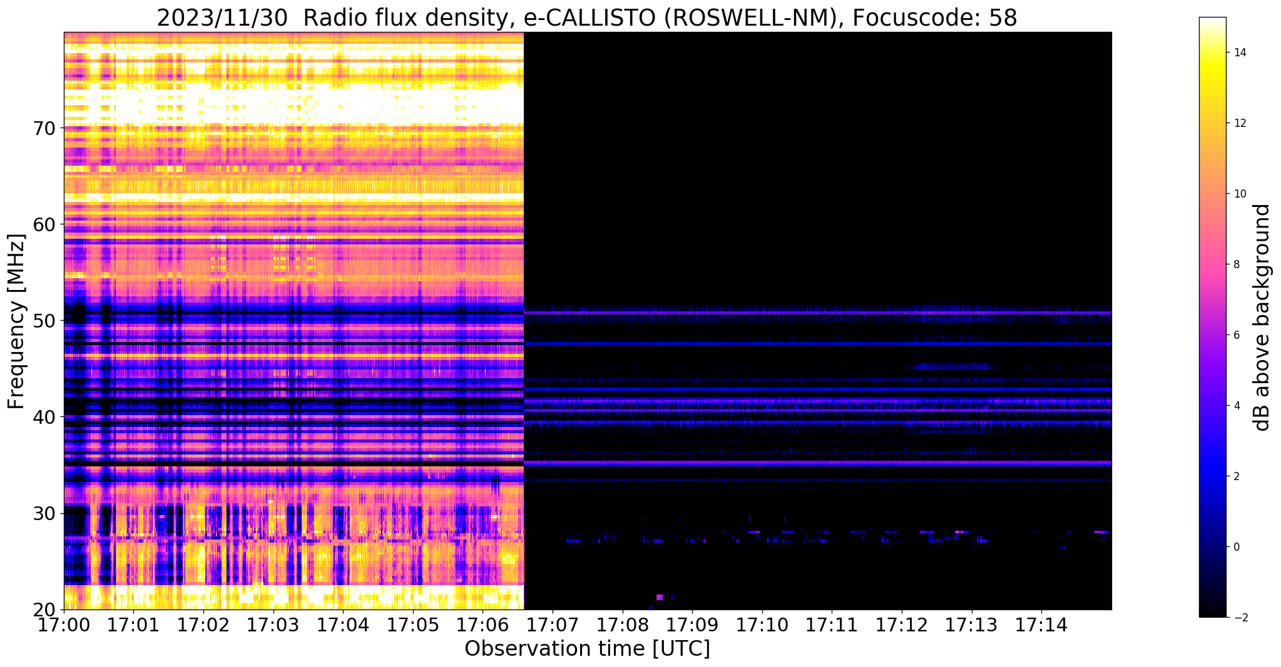The width and height of the screenshot is (1281, 667).
Task: Click the 17:13 time tick label
Action: coord(972,624)
